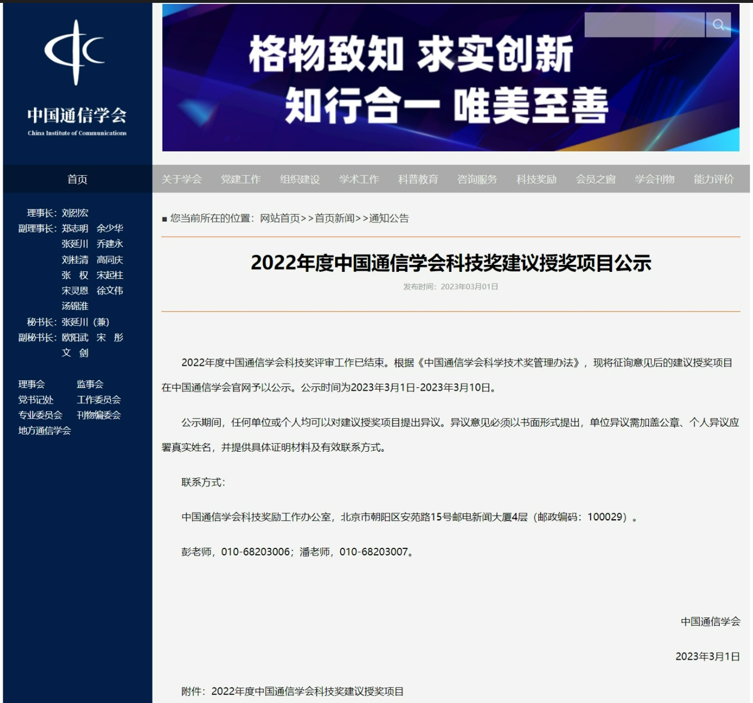The height and width of the screenshot is (703, 753).
Task: Open the 刊物编委会 sidebar link
Action: coord(99,415)
